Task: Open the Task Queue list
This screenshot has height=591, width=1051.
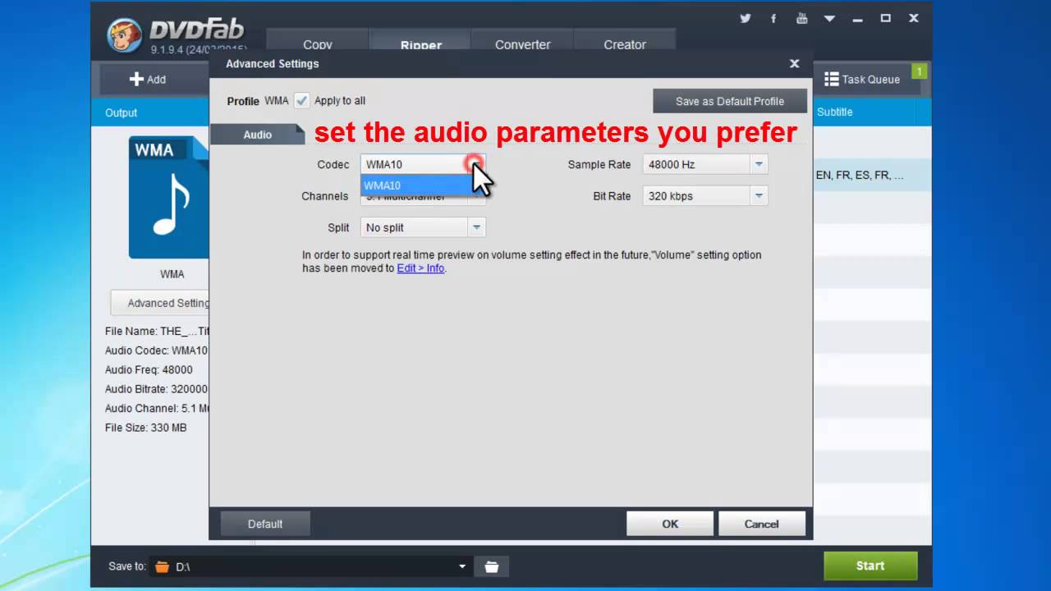Action: coord(862,79)
